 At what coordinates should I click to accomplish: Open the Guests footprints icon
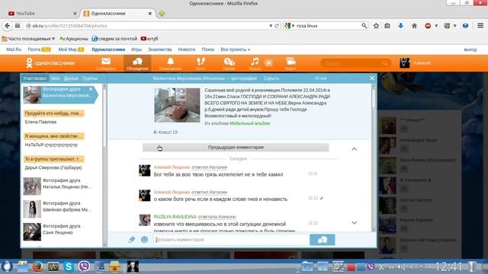201,63
